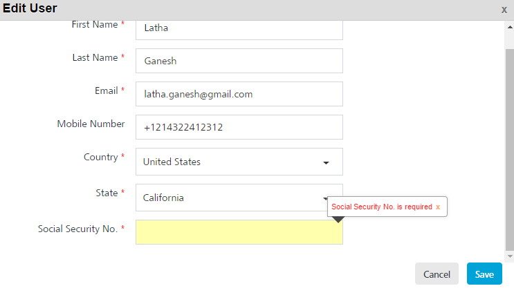Viewport: 514px width, 295px height.
Task: Open the Country dropdown arrow
Action: pos(326,163)
